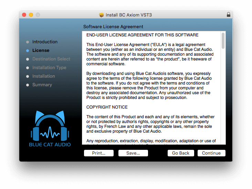The image size is (252, 189).
Task: Click the bullet next to Introduction
Action: [28, 42]
